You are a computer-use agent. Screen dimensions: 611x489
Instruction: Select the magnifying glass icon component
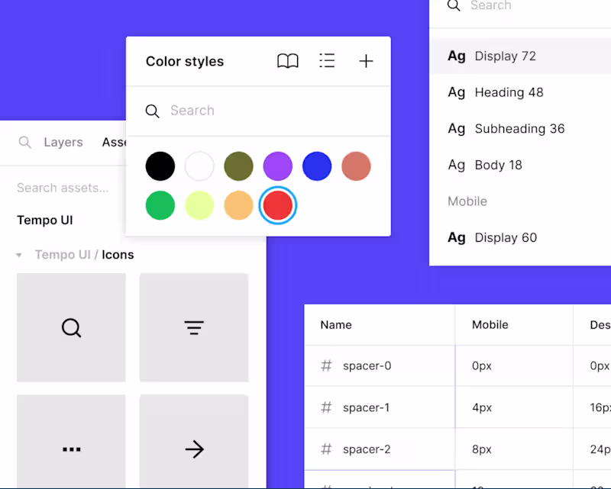(71, 327)
